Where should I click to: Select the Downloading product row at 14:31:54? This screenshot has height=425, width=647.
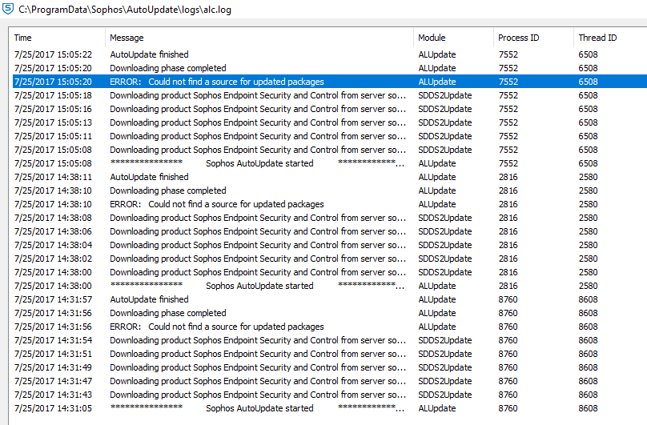pos(330,340)
